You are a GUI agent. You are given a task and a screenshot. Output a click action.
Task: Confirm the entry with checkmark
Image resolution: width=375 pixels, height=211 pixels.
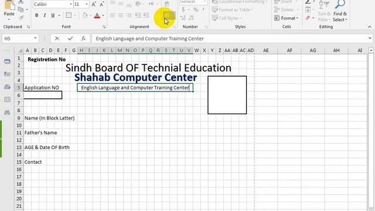tap(70, 39)
